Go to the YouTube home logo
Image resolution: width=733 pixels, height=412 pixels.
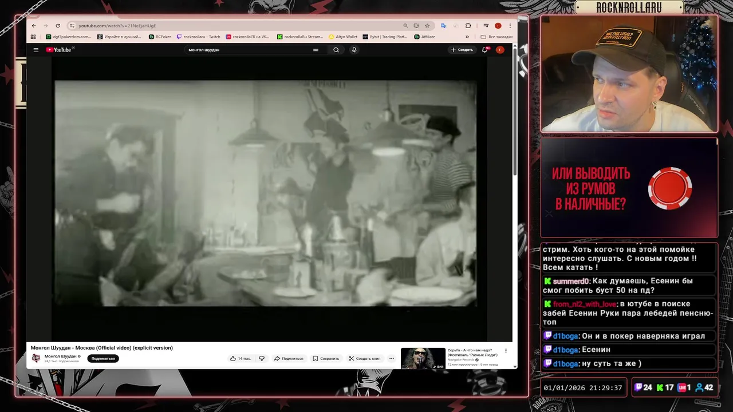59,50
